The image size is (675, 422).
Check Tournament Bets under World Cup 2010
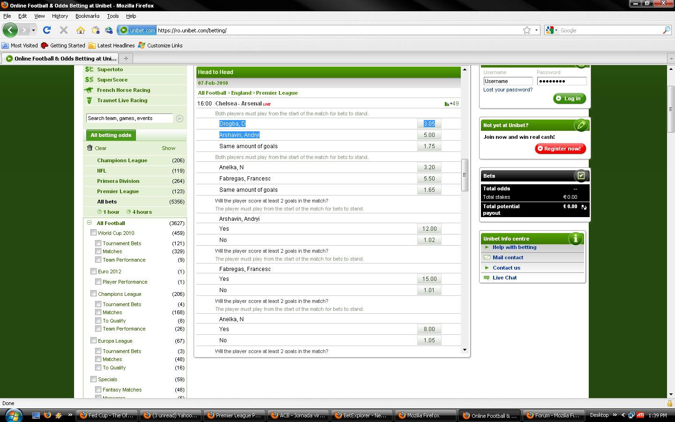point(98,243)
